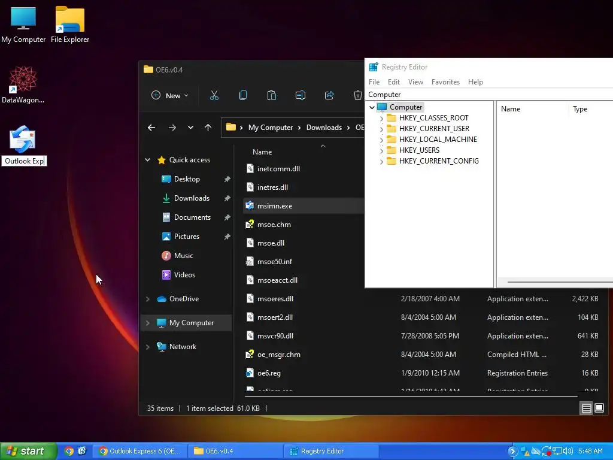613x460 pixels.
Task: Open the Favorites menu in Registry Editor
Action: click(x=445, y=81)
